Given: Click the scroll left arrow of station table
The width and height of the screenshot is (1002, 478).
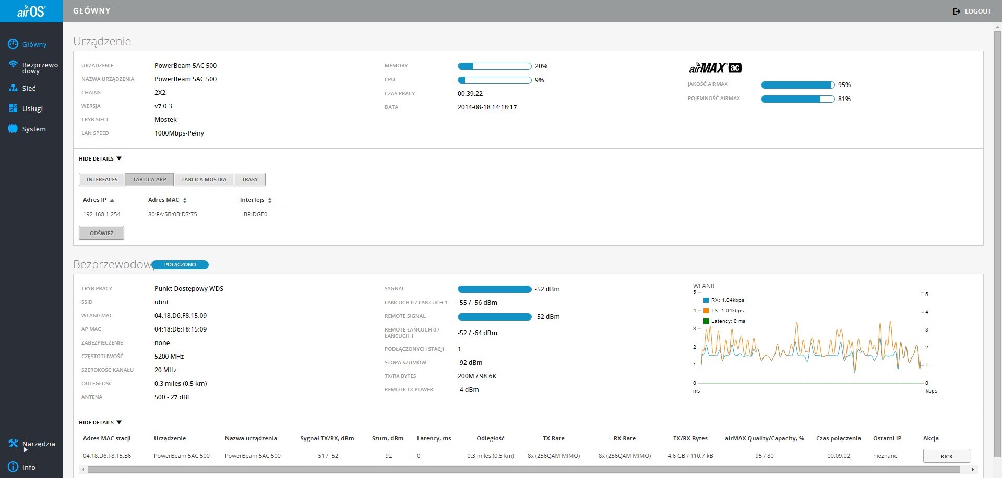Looking at the screenshot, I should 83,469.
